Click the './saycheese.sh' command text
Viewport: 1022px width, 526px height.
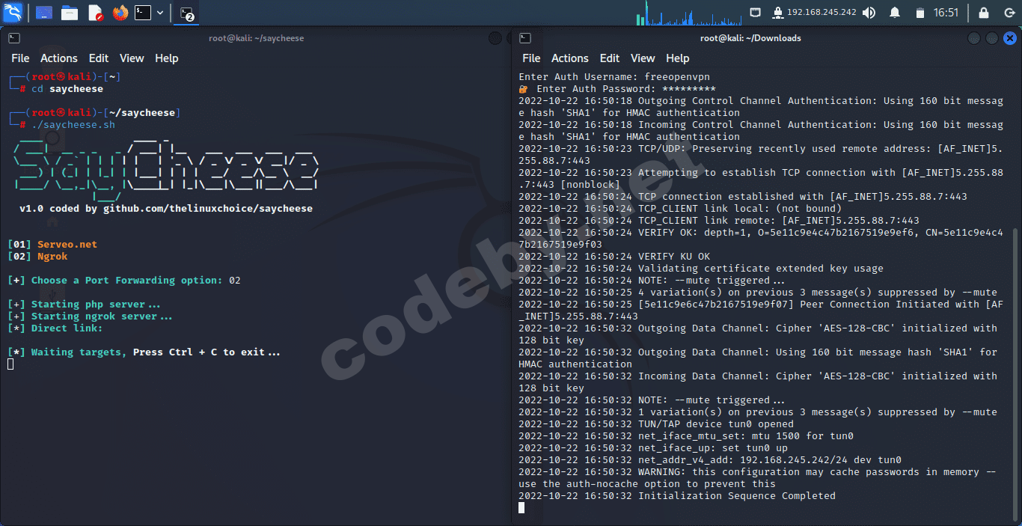[x=73, y=125]
